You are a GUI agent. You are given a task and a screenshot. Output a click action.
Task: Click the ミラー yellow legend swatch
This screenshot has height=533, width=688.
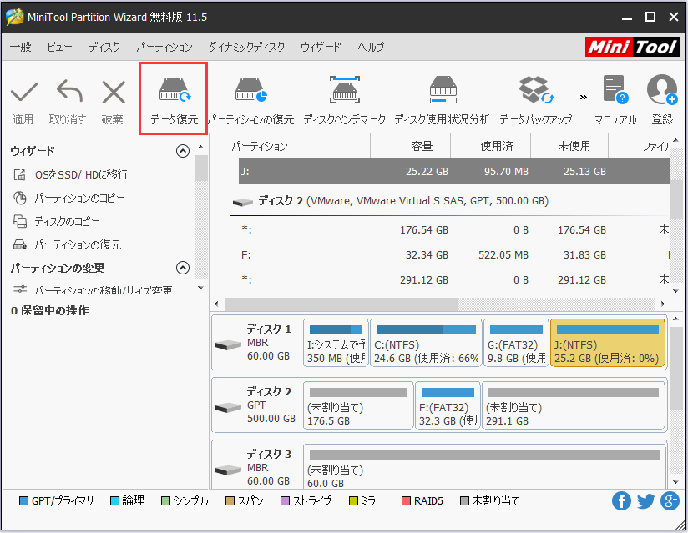[x=353, y=501]
